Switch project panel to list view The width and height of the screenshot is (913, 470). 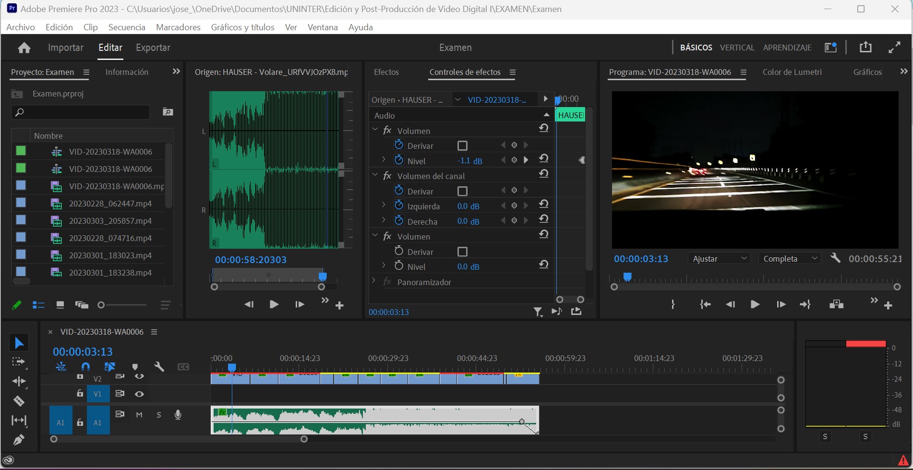pyautogui.click(x=38, y=305)
